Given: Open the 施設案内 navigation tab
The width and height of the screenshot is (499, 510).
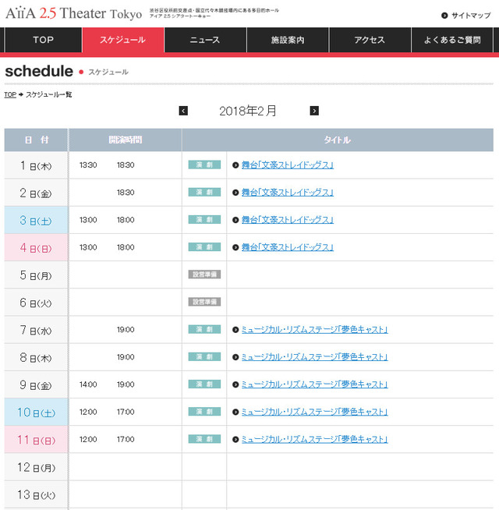Looking at the screenshot, I should (x=288, y=40).
